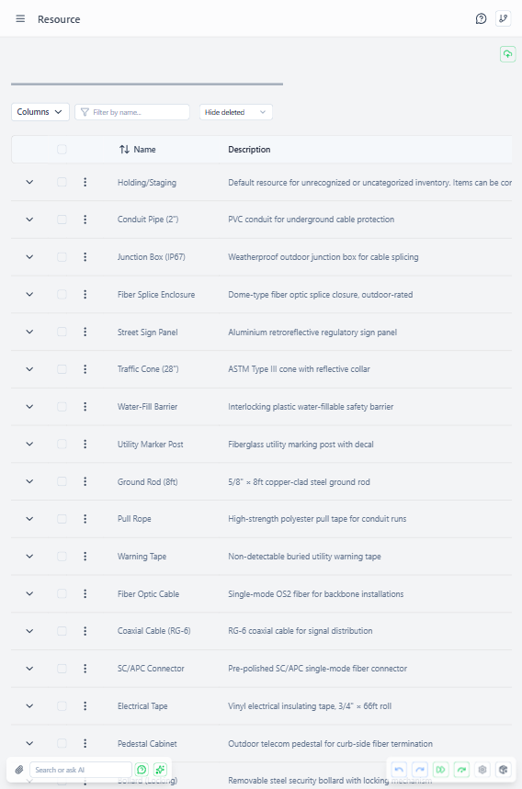Open row actions for Fiber Splice Enclosure

click(85, 294)
